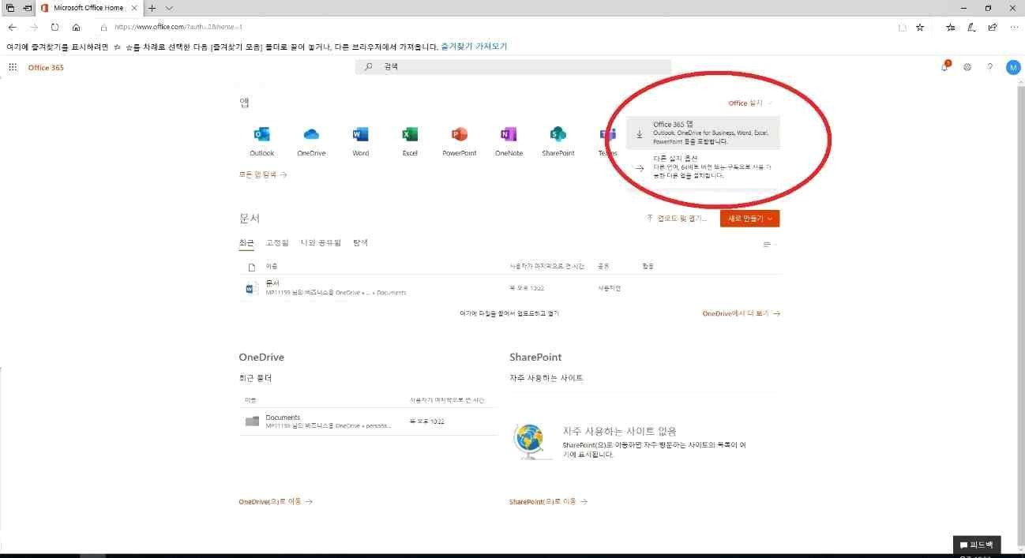Open the account profile avatar M
Image resolution: width=1025 pixels, height=558 pixels.
1013,68
